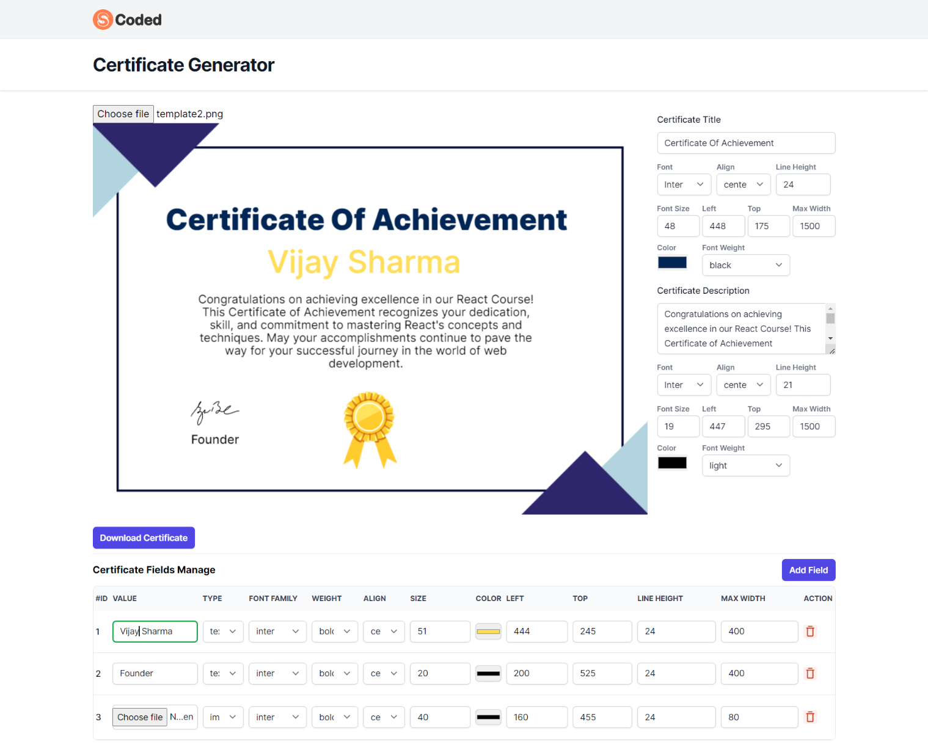This screenshot has width=928, height=755.
Task: Click the certificate preview image
Action: pos(370,319)
